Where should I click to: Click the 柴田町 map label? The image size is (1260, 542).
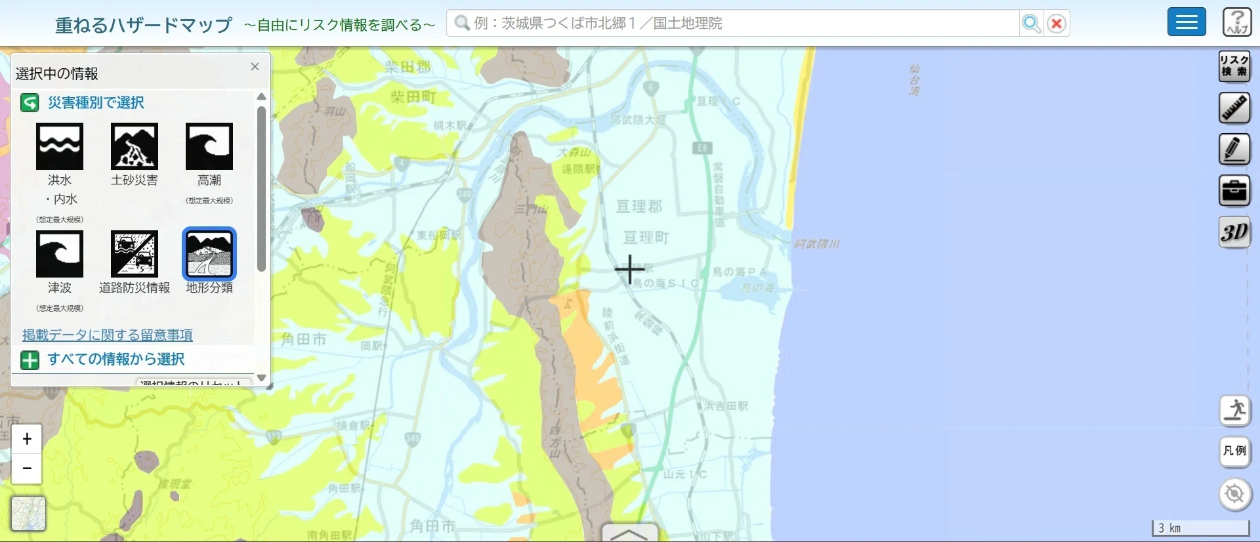click(x=413, y=97)
